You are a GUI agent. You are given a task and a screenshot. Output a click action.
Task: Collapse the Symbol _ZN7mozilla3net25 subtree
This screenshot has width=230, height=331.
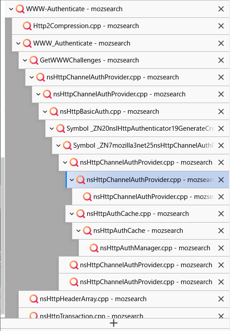58,146
